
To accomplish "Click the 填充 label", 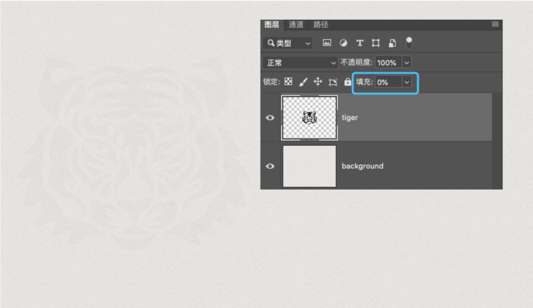I will coord(364,82).
